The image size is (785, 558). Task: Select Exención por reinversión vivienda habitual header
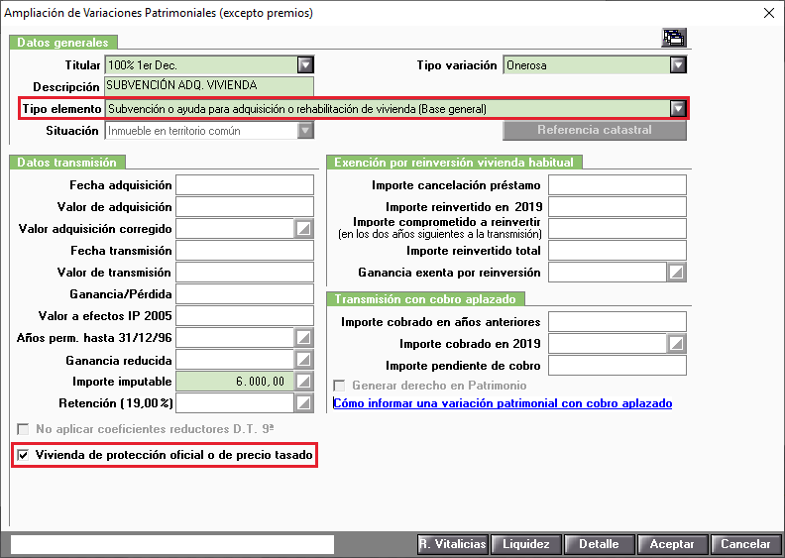(x=454, y=163)
